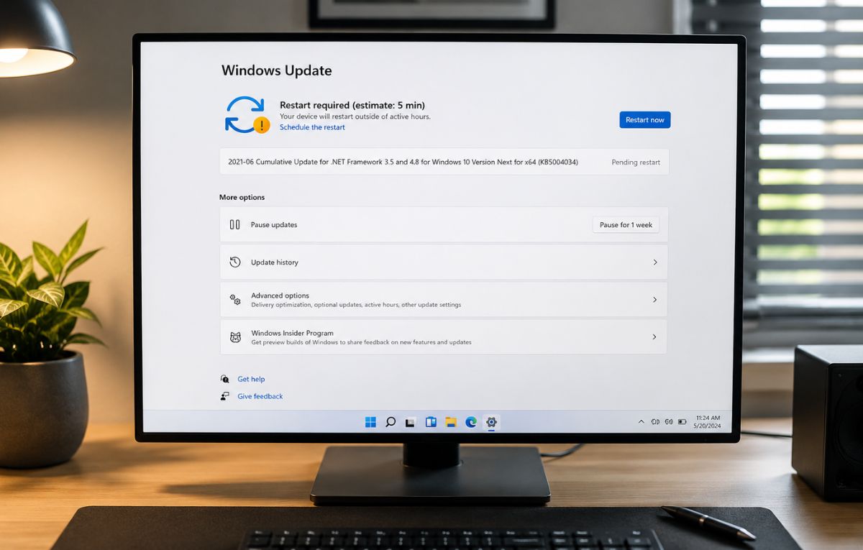Click the Pending restart status text
This screenshot has width=863, height=550.
tap(636, 162)
